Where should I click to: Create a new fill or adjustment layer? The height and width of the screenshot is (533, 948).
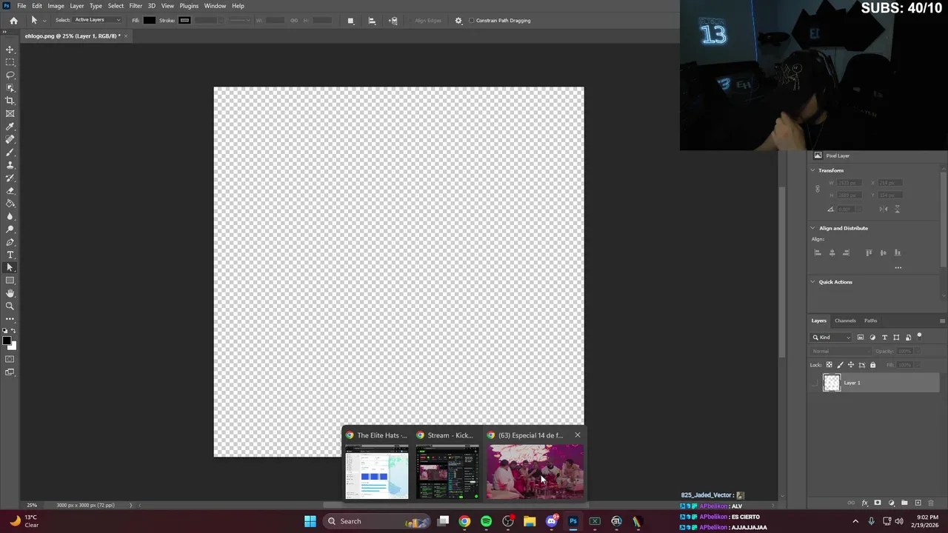[891, 503]
